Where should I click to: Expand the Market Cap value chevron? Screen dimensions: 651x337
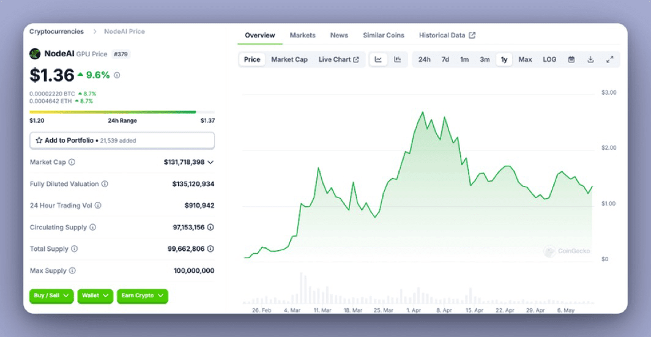(210, 162)
